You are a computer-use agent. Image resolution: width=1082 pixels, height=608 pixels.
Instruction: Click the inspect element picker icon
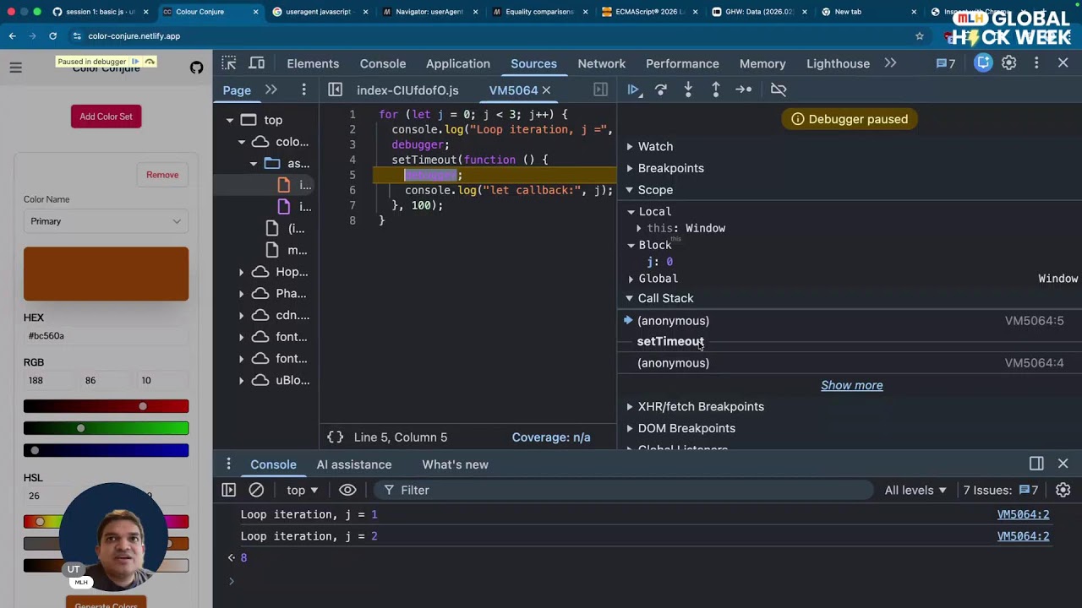[x=229, y=63]
